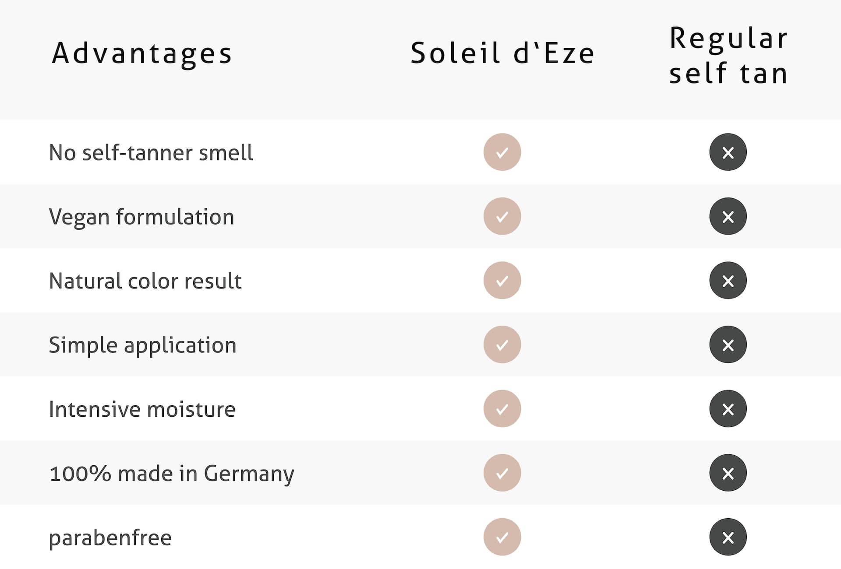841x569 pixels.
Task: Click the 100% made in Germany label
Action: pos(172,474)
